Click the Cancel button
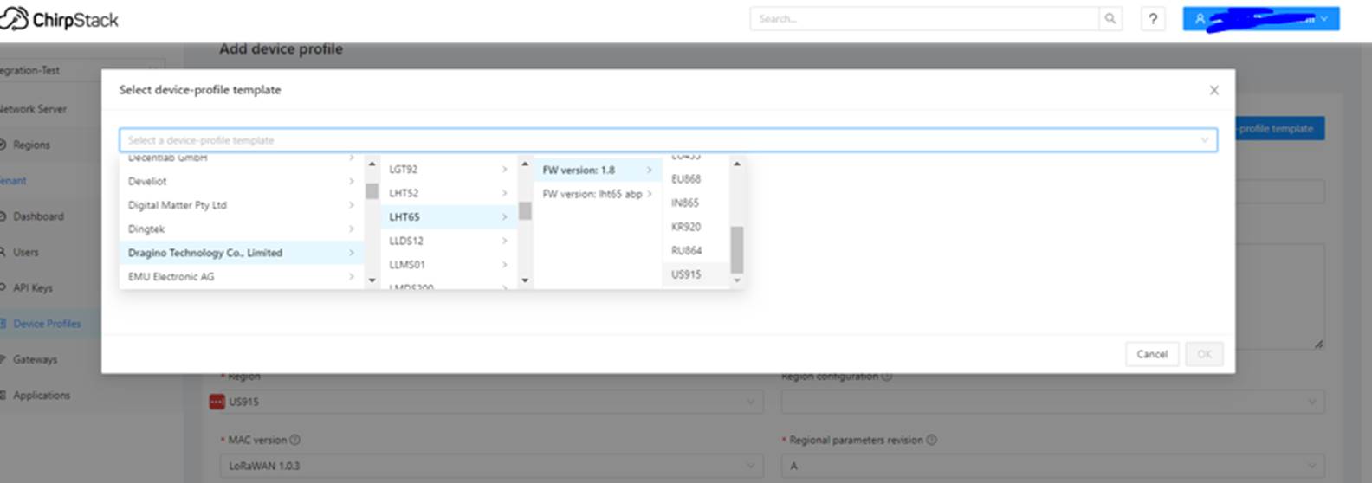The height and width of the screenshot is (483, 1372). (x=1152, y=354)
